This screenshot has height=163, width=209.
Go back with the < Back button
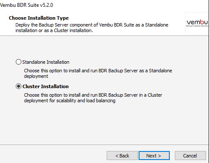[x=122, y=156]
